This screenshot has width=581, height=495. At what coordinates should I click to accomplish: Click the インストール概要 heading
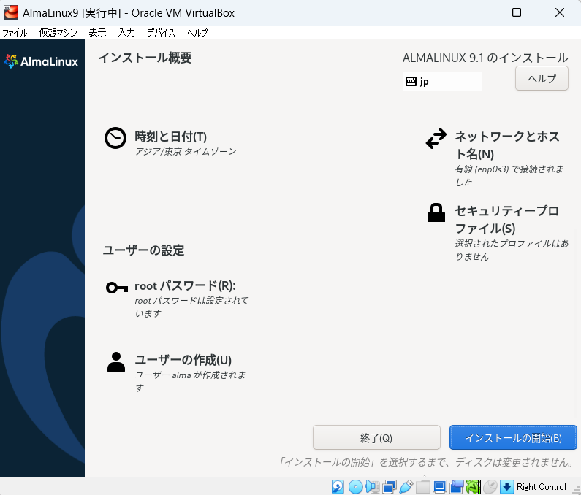[x=145, y=58]
